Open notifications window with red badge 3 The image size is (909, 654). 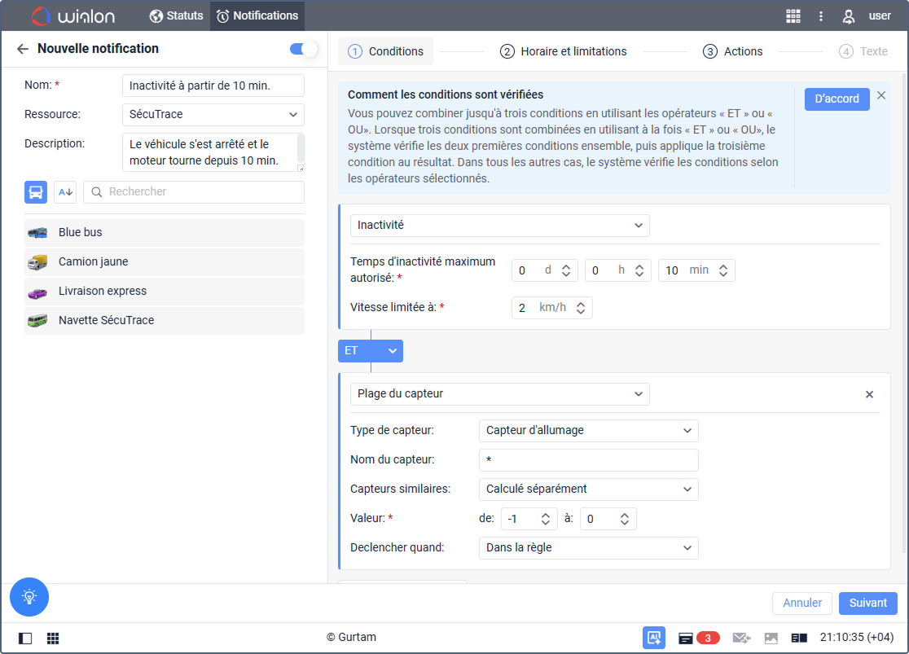click(698, 638)
